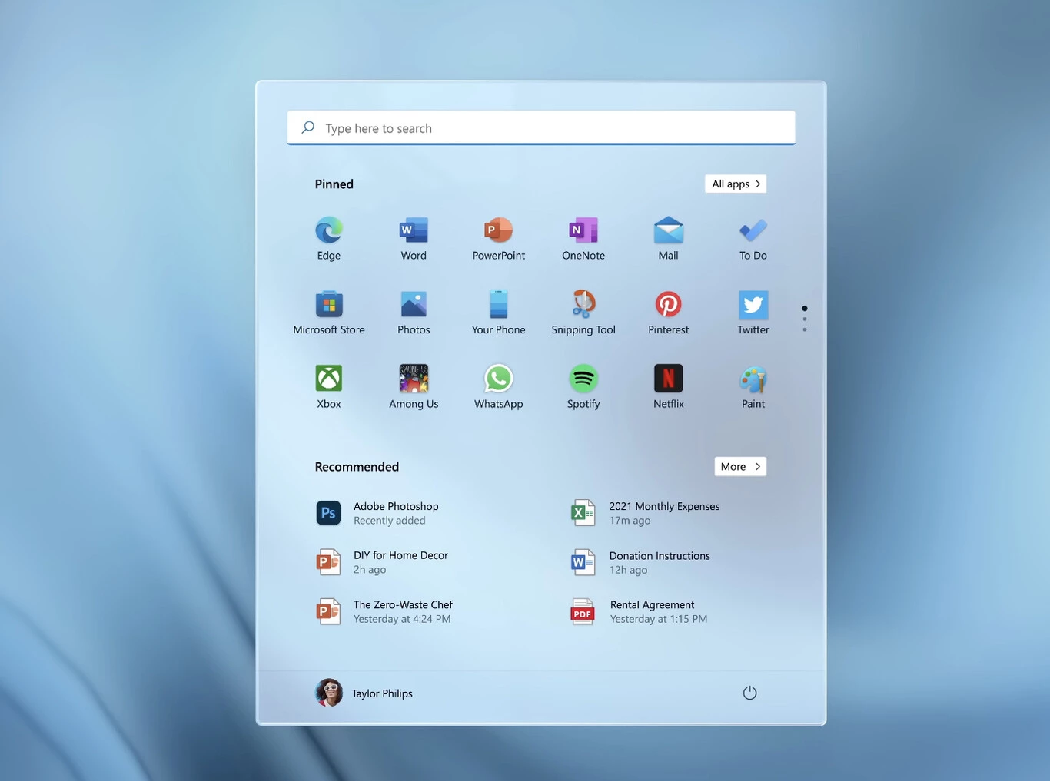Screen dimensions: 1050x781
Task: Launch Word from pinned apps
Action: [x=414, y=230]
